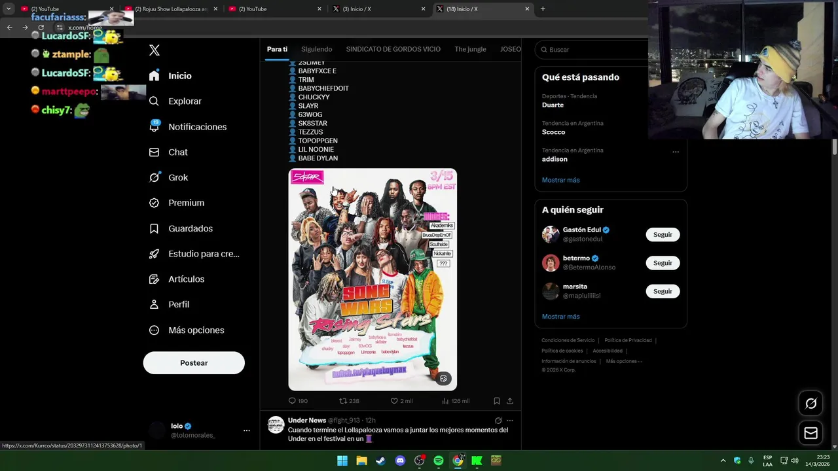The width and height of the screenshot is (838, 471).
Task: View analytics for the post (126 mil)
Action: pos(456,401)
